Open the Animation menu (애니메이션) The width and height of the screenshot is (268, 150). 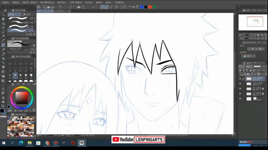47,3
